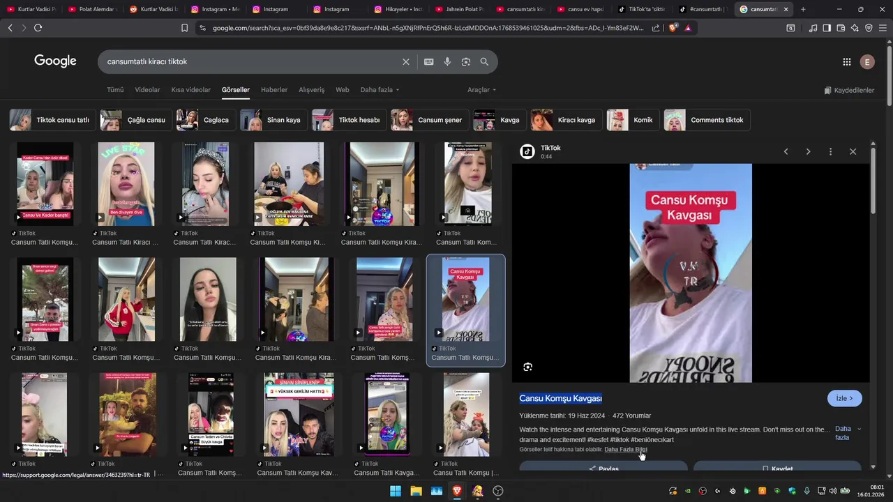Open OBS Studio from taskbar
Image resolution: width=893 pixels, height=502 pixels.
(x=498, y=491)
